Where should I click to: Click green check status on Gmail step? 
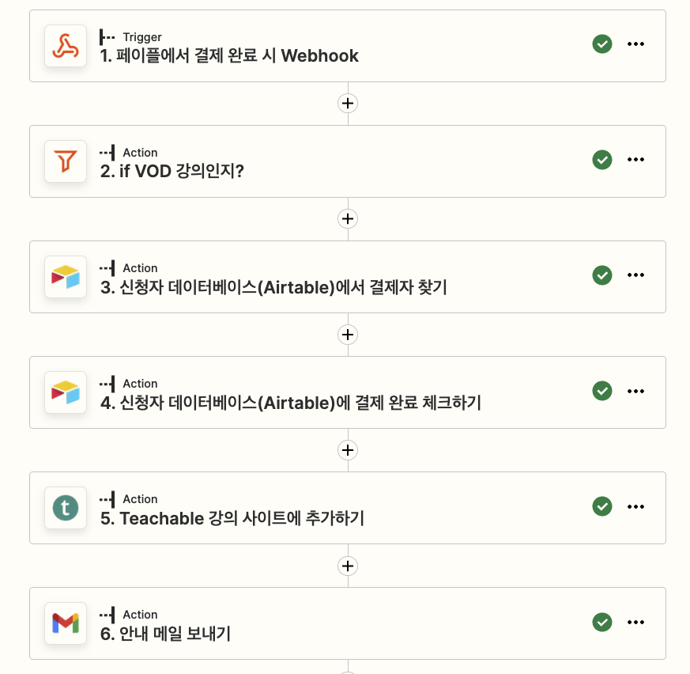(x=602, y=622)
